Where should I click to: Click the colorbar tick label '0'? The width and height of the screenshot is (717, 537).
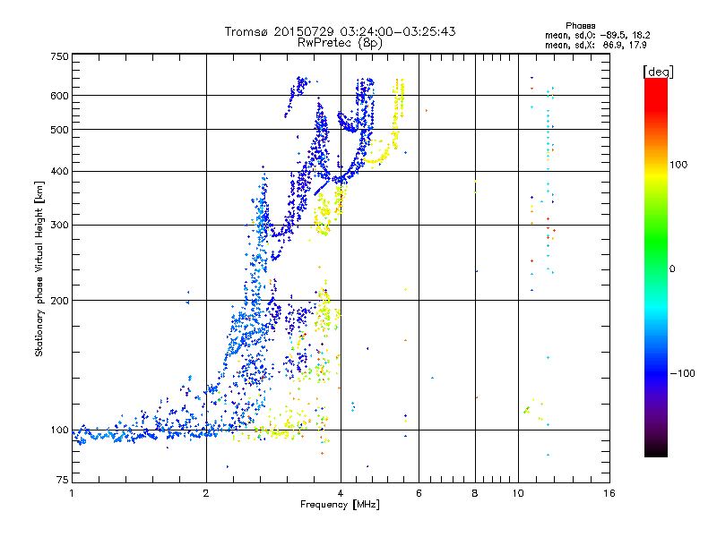click(x=672, y=269)
